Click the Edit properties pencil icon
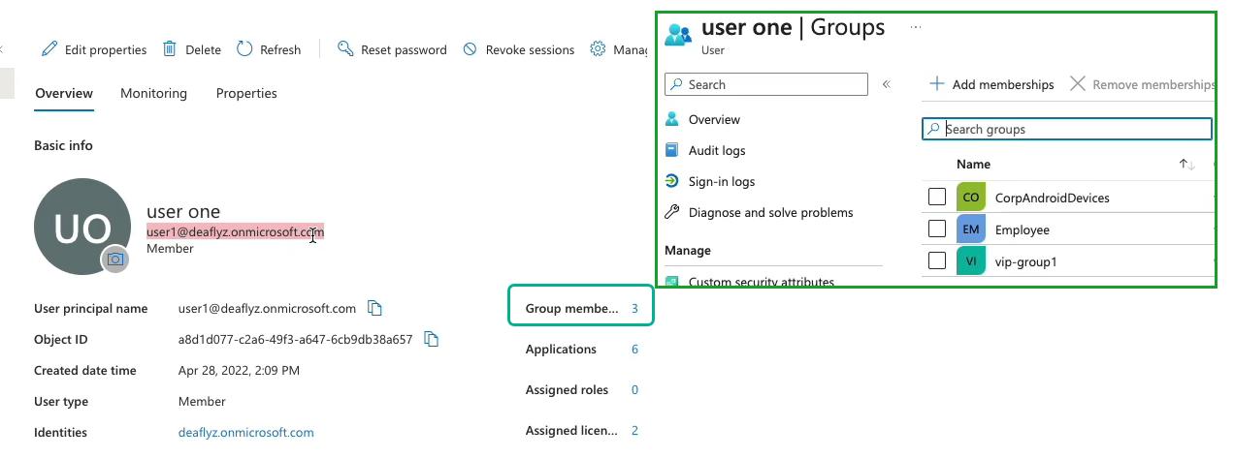1234x458 pixels. pyautogui.click(x=49, y=49)
